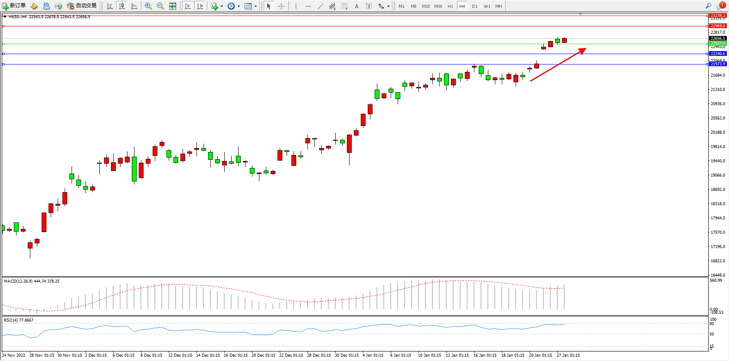Expand the periodicity clock dropdown
Viewport: 729px width, 361px height.
point(239,6)
